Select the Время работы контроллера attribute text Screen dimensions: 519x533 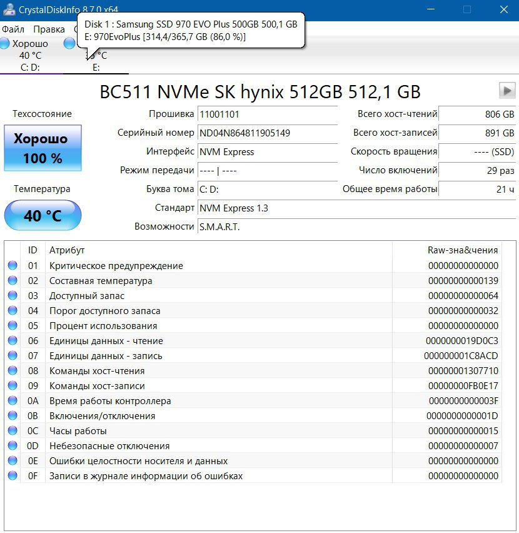[x=110, y=401]
